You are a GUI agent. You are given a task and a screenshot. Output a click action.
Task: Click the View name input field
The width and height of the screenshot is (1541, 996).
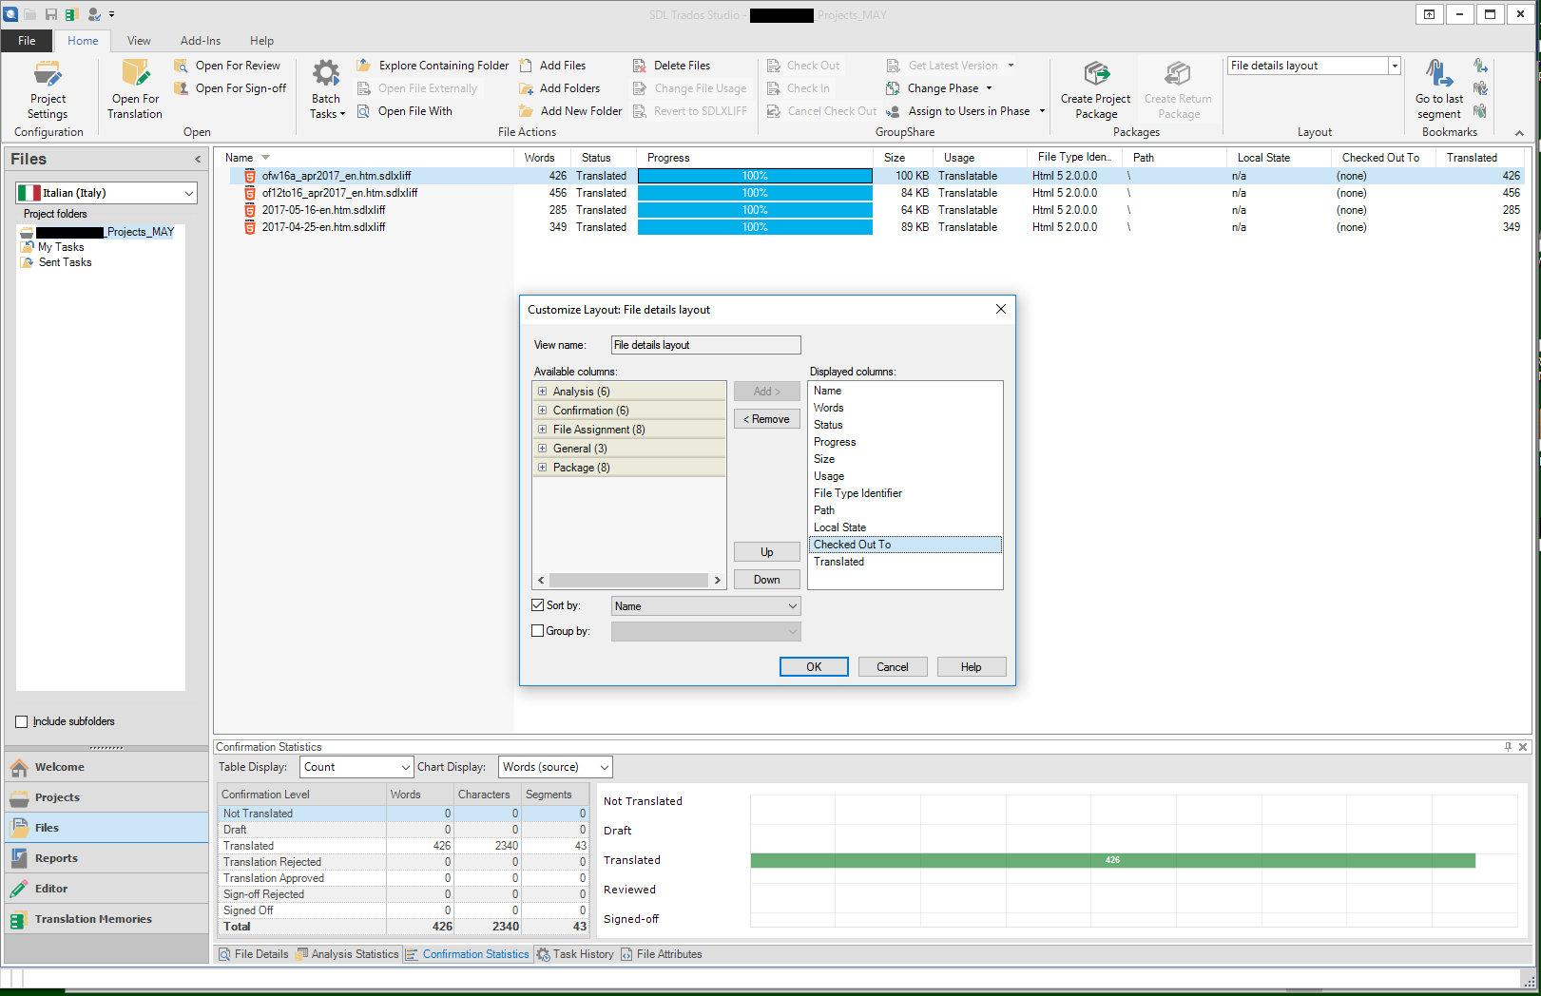tap(705, 345)
